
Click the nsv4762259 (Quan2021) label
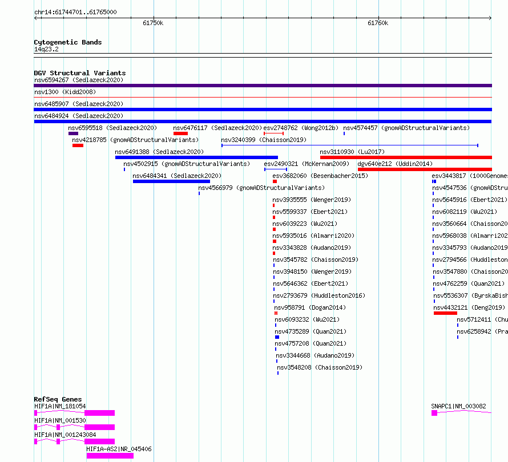469,283
